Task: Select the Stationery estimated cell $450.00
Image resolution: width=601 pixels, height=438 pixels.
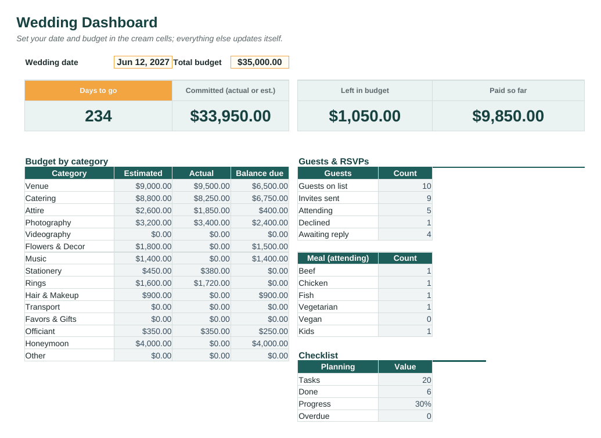Action: pyautogui.click(x=143, y=271)
